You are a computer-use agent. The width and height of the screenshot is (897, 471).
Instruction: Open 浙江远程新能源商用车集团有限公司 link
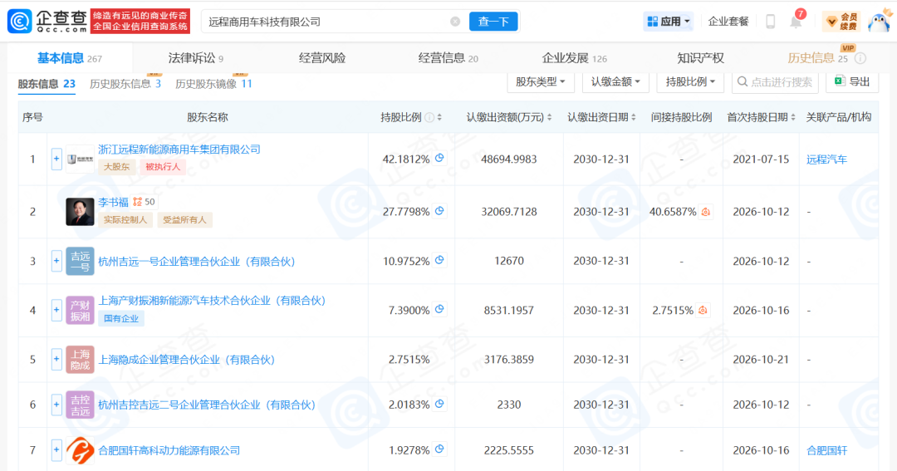coord(179,150)
